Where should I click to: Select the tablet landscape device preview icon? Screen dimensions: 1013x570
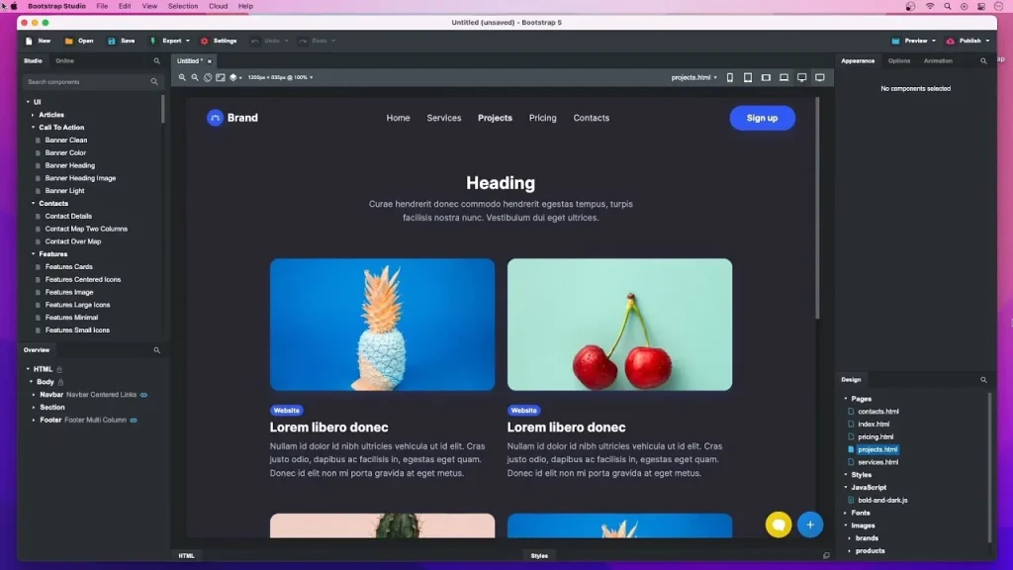[x=766, y=77]
